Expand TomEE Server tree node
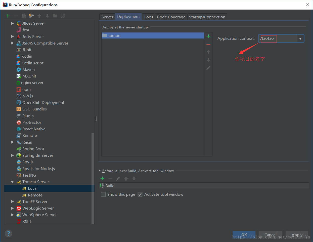Screen dimensions: 313x242 (12, 201)
